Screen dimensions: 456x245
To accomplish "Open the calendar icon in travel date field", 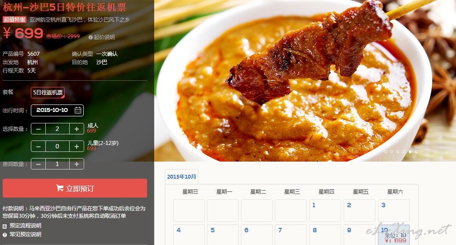I will click(78, 110).
